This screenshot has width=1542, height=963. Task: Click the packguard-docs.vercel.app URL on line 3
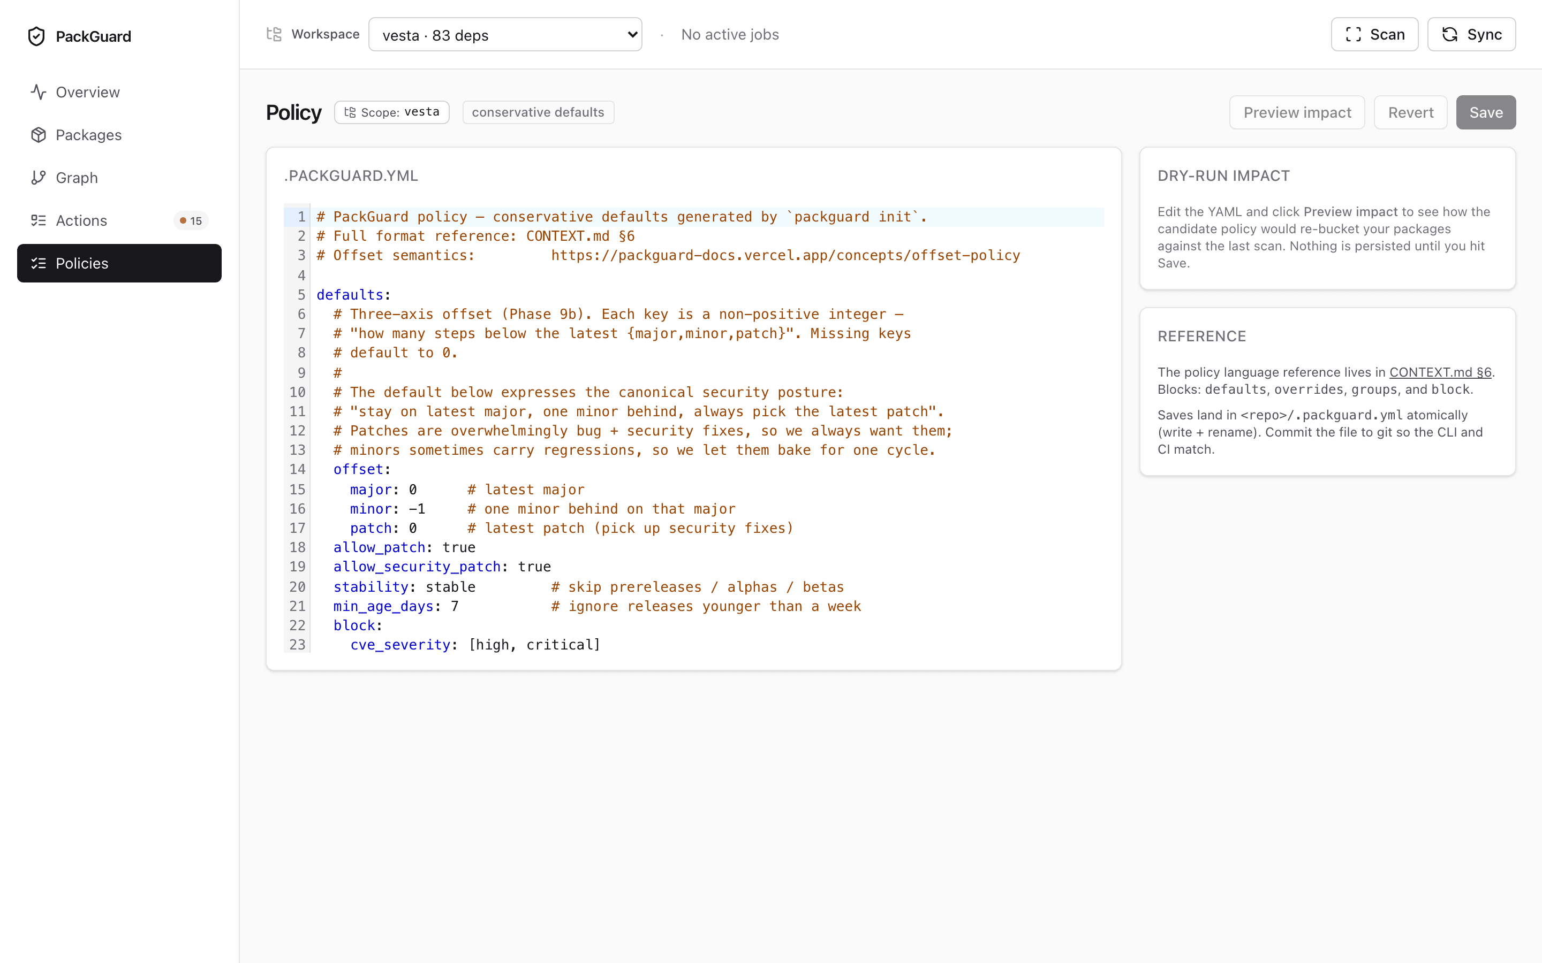[785, 255]
